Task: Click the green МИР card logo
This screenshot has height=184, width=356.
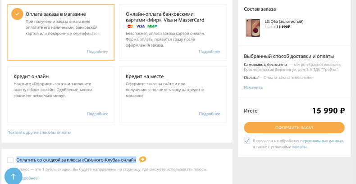Action: 152,26
